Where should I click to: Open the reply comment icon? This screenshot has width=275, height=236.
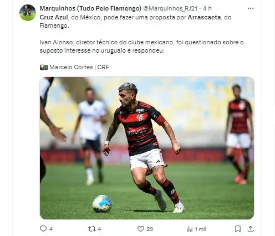coord(43,229)
